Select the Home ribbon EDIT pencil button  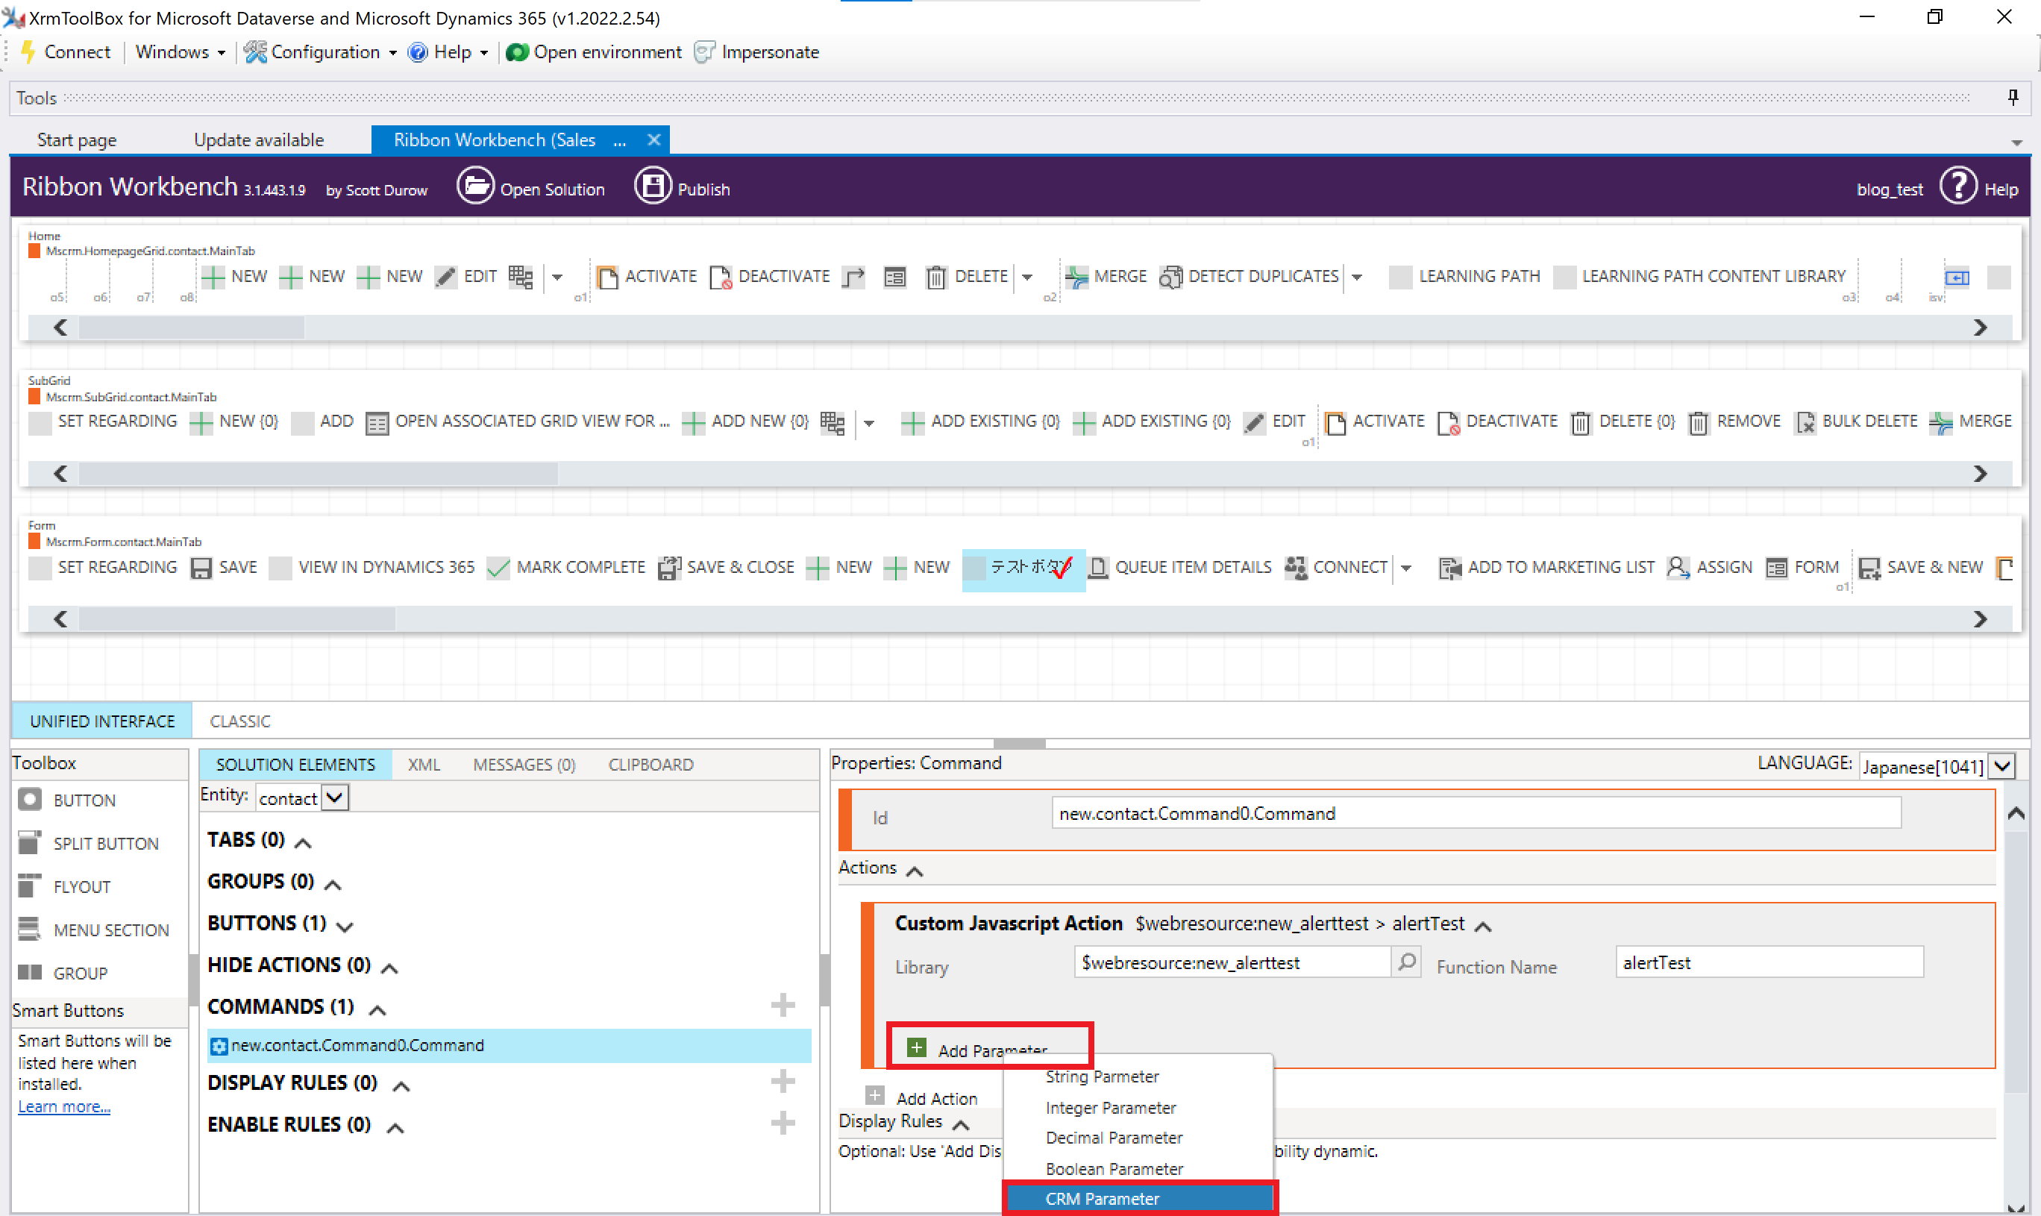pos(466,277)
